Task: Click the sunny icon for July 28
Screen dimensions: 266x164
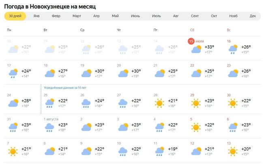Action: pos(159,103)
